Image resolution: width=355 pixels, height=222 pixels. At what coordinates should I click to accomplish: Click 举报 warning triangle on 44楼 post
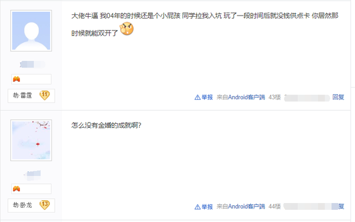pos(197,207)
